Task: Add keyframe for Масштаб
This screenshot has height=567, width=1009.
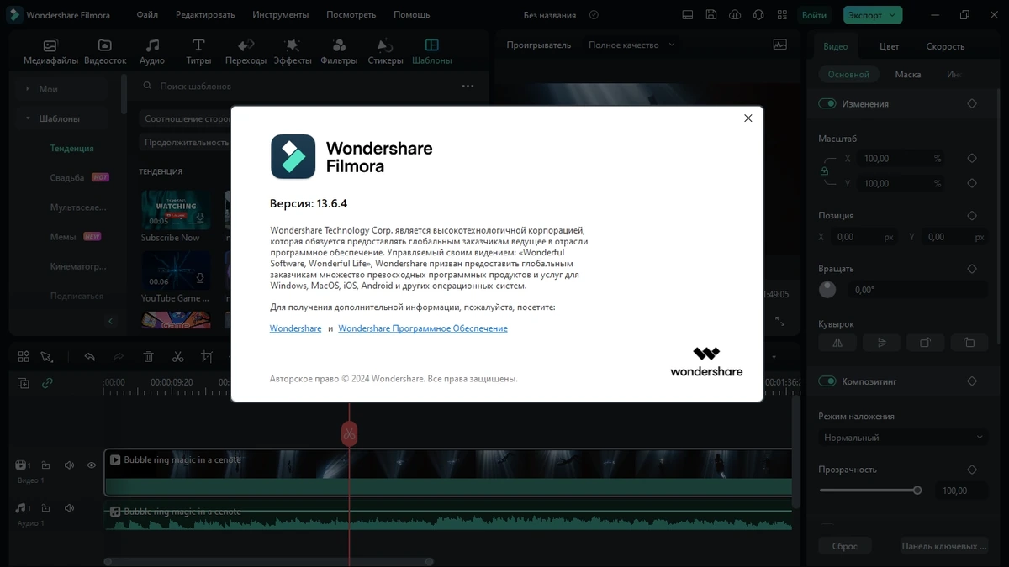Action: (972, 158)
